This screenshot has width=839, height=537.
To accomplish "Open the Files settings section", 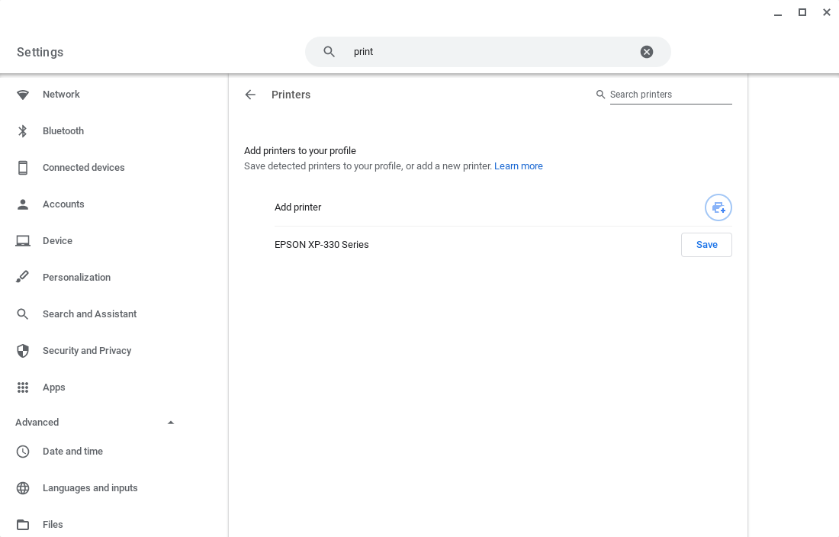I will coord(53,525).
